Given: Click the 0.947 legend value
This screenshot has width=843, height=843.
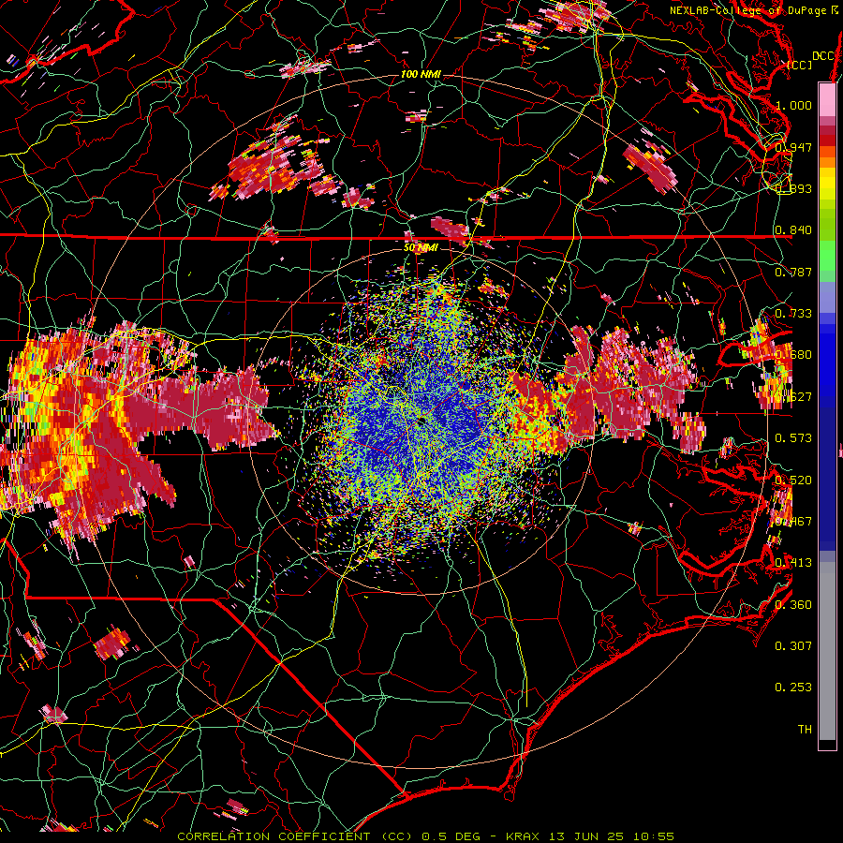Looking at the screenshot, I should (793, 147).
